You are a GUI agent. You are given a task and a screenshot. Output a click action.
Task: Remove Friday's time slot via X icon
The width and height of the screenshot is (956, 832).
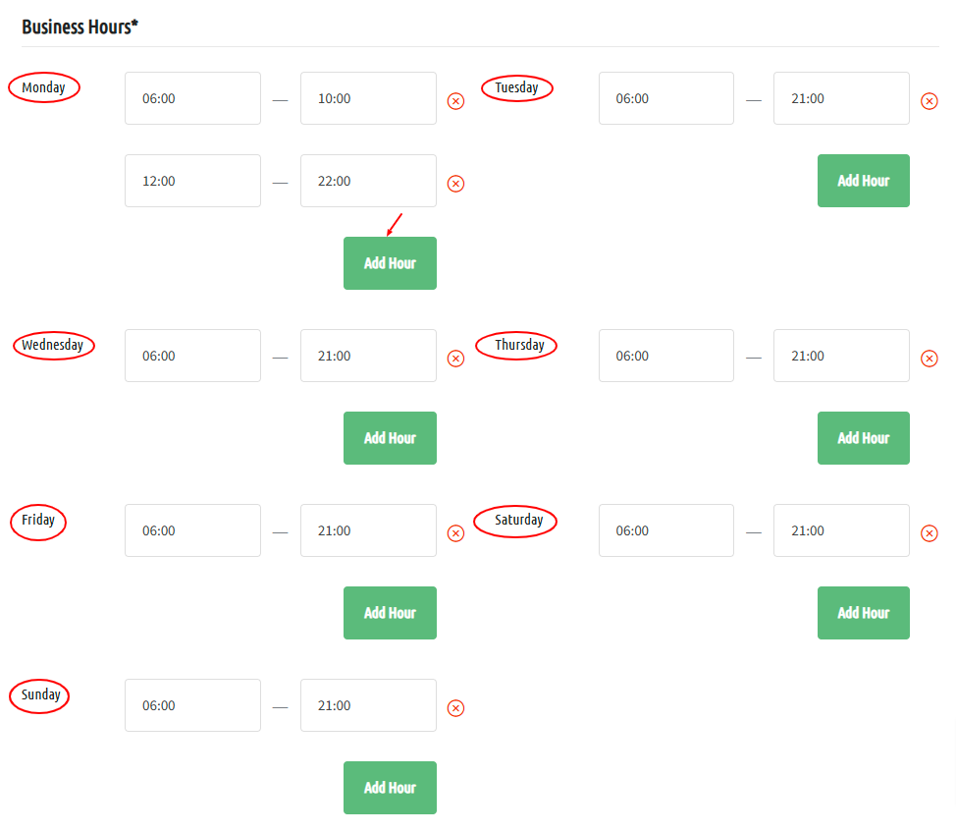tap(455, 533)
